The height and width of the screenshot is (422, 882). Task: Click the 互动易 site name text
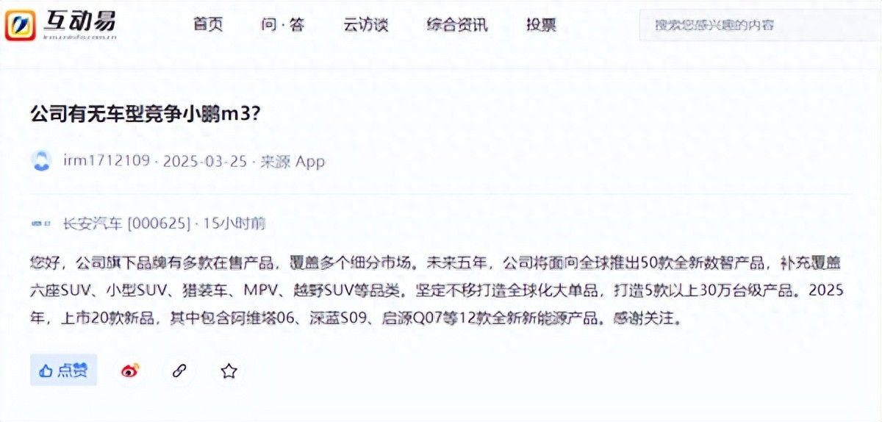(79, 22)
